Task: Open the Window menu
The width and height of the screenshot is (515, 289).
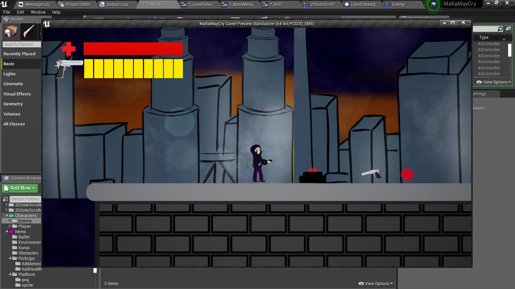Action: [38, 12]
